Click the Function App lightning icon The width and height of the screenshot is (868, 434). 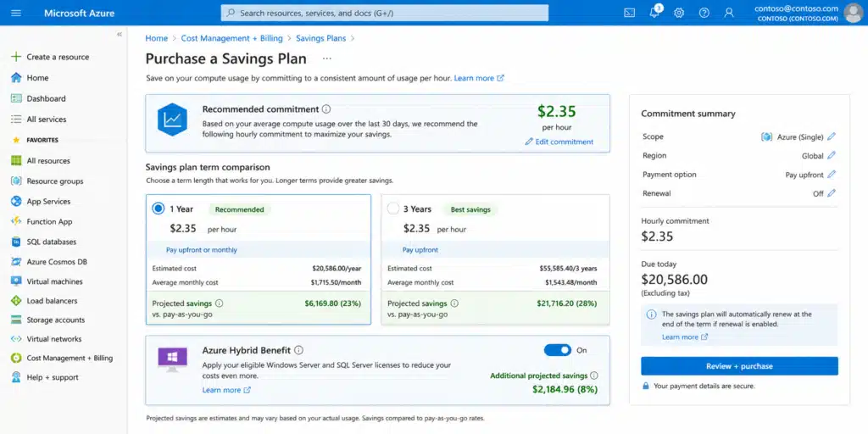(16, 221)
